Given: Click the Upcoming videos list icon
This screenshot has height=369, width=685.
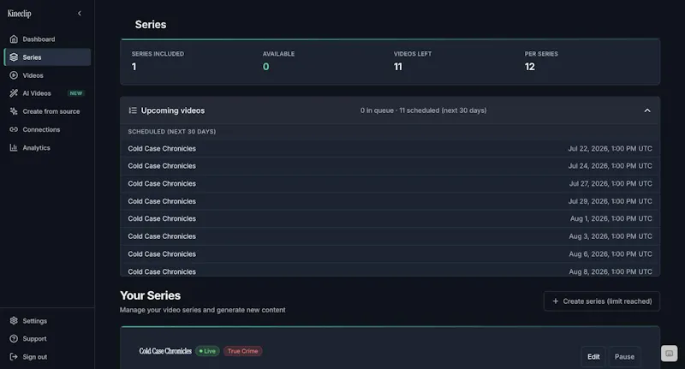Looking at the screenshot, I should 133,110.
